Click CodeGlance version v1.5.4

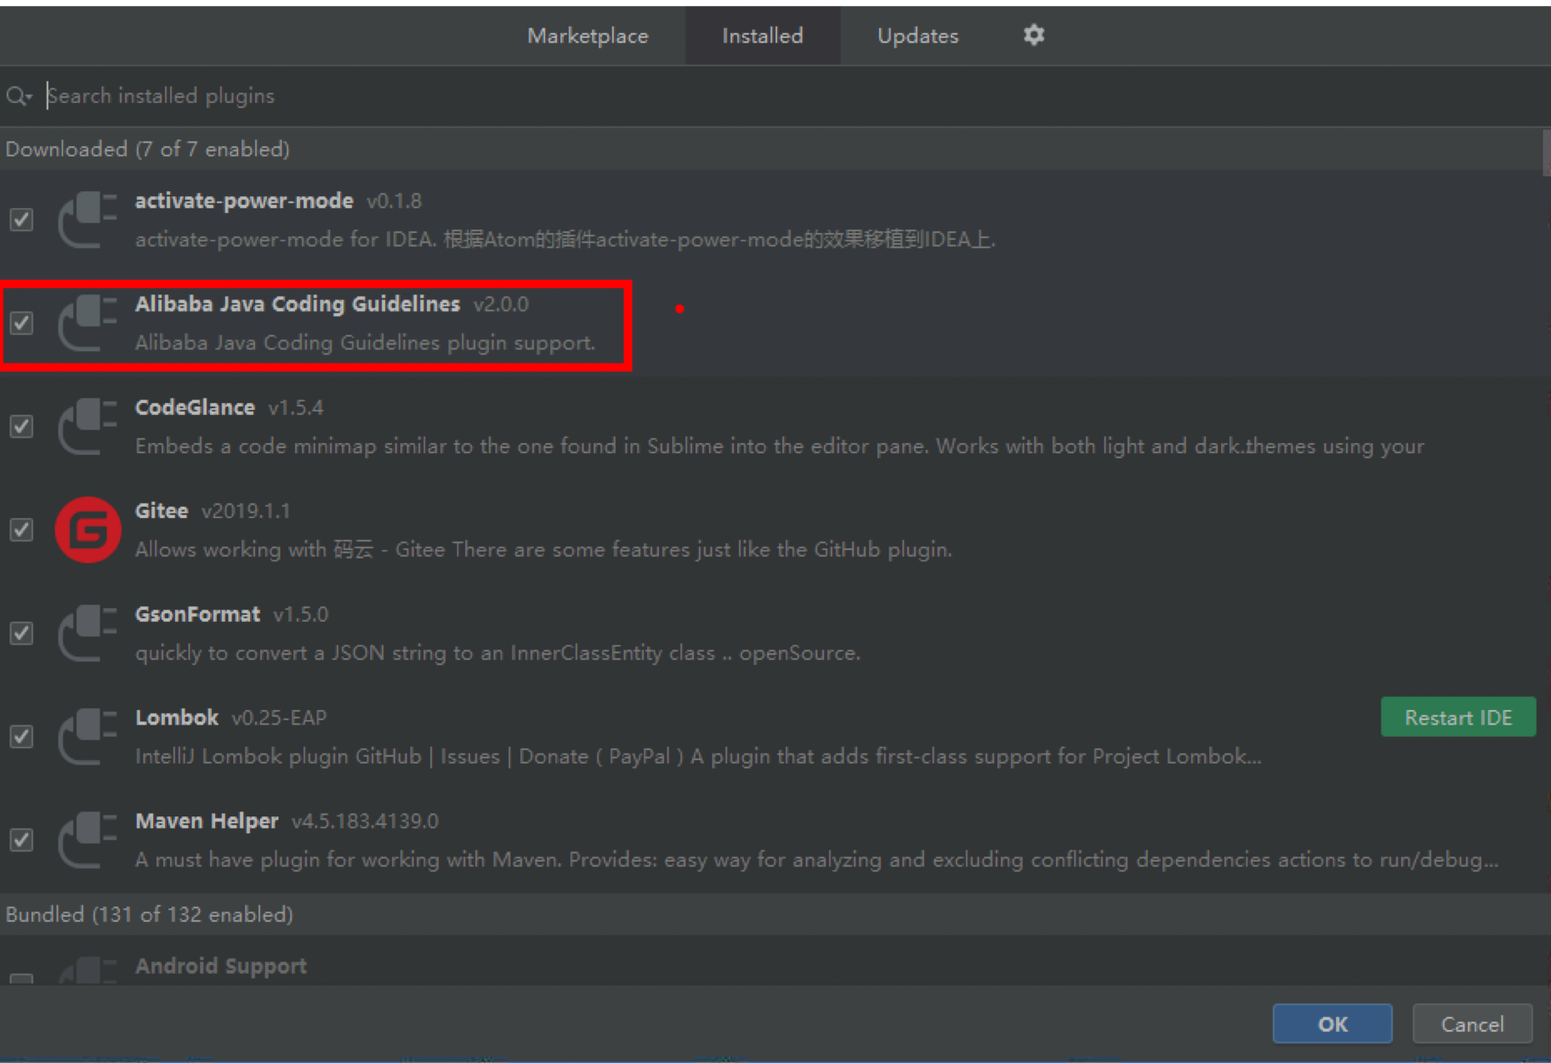(296, 407)
